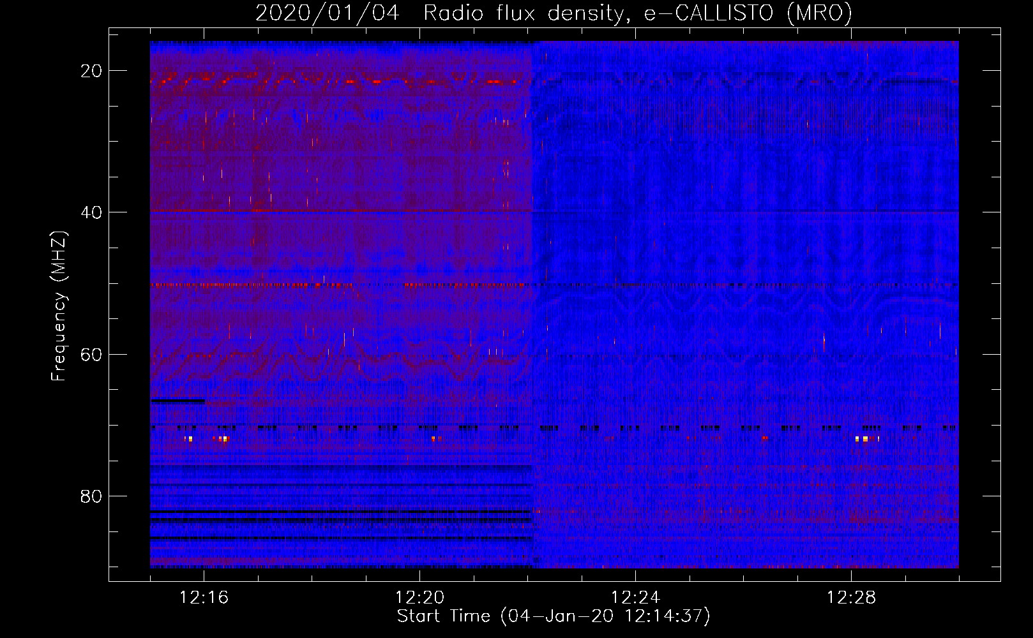Image resolution: width=1033 pixels, height=638 pixels.
Task: Click the "Start Time" x-axis label
Action: [x=443, y=616]
